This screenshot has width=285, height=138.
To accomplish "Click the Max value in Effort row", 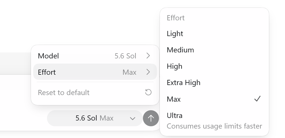I will 129,72.
